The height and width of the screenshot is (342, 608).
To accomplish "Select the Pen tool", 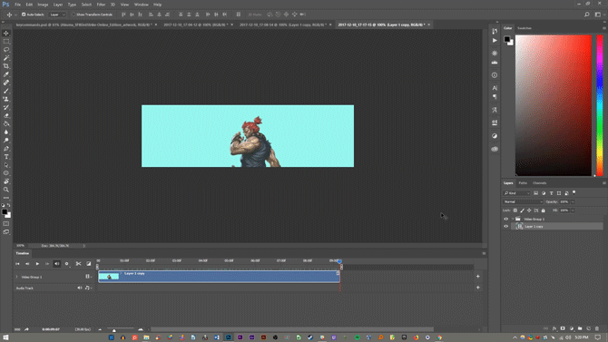I will coord(6,149).
